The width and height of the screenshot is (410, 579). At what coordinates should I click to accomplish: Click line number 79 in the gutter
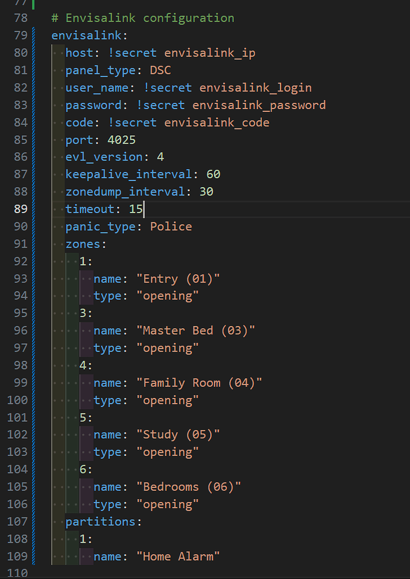tap(20, 36)
